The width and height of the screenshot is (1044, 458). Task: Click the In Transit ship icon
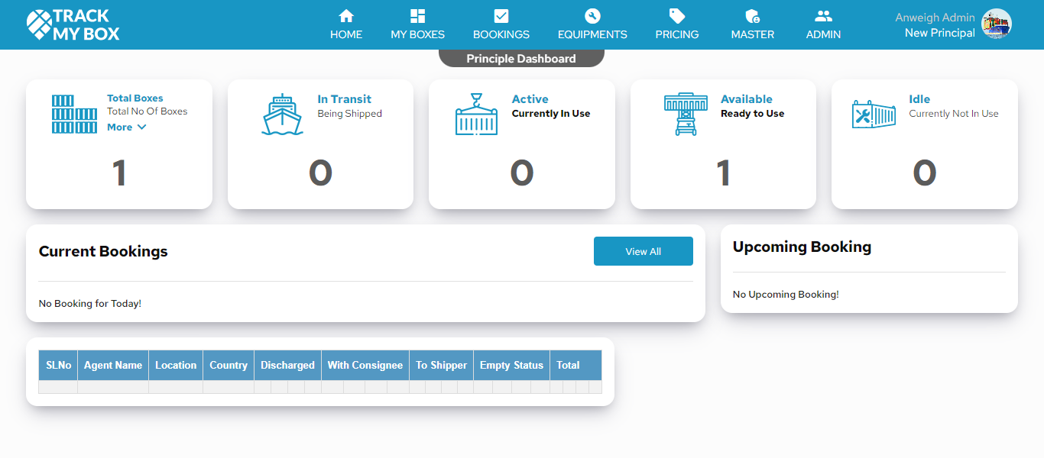282,114
